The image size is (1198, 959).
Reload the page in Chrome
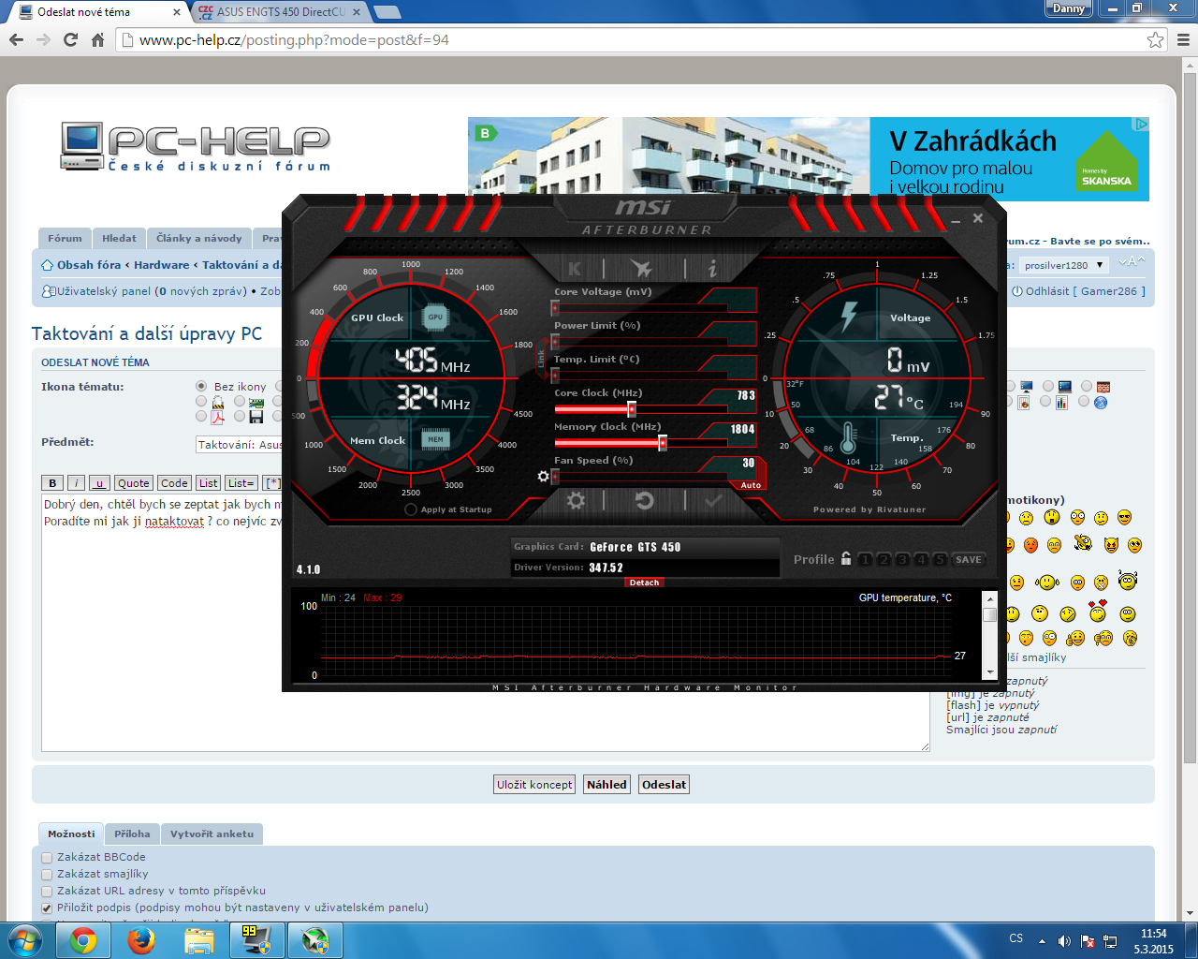(x=70, y=40)
